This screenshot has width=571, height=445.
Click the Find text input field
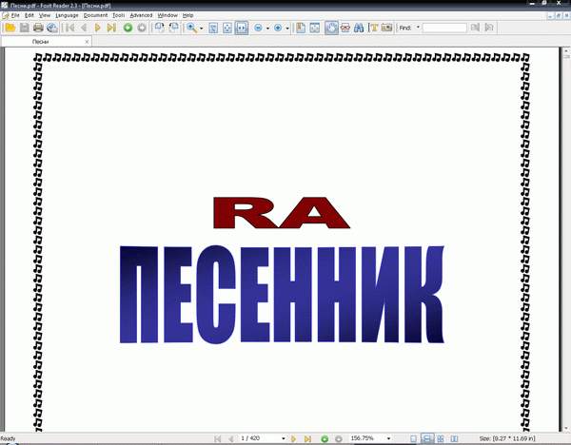click(x=443, y=29)
